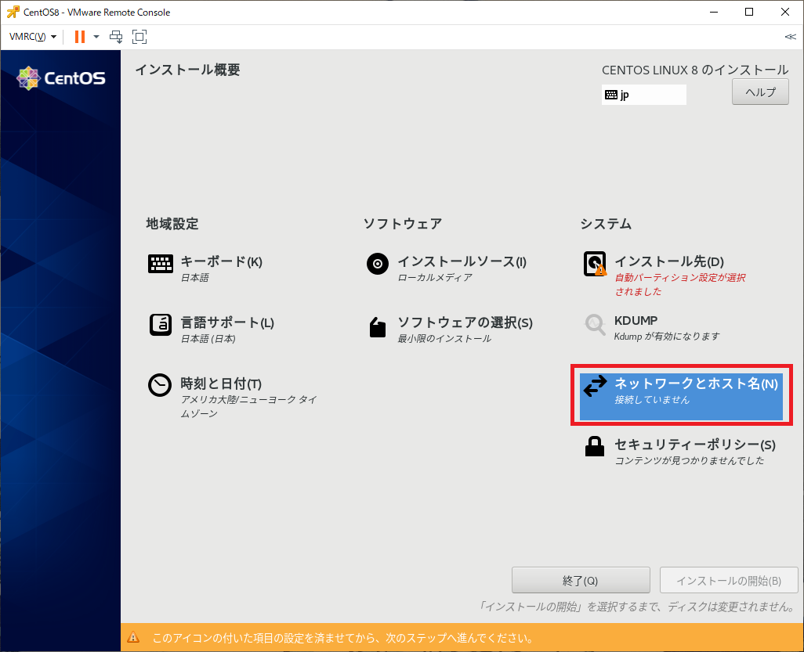Click the インストールソース(I) disc icon

click(x=378, y=264)
